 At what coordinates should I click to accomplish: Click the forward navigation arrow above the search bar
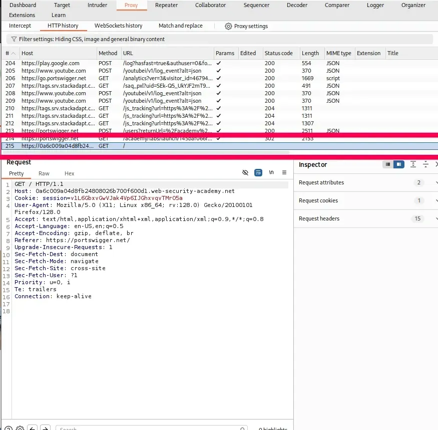point(45,428)
